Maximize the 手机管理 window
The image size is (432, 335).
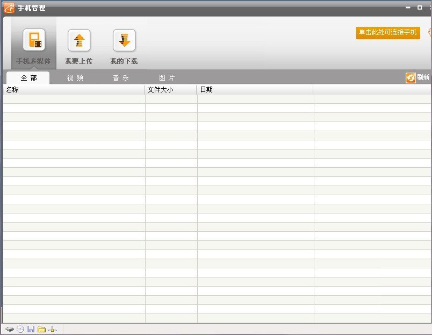click(x=420, y=8)
